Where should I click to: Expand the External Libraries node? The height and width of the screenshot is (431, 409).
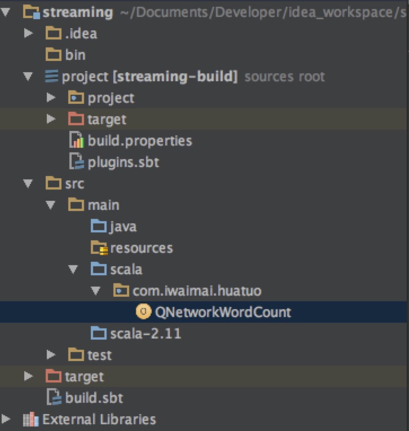(x=6, y=419)
